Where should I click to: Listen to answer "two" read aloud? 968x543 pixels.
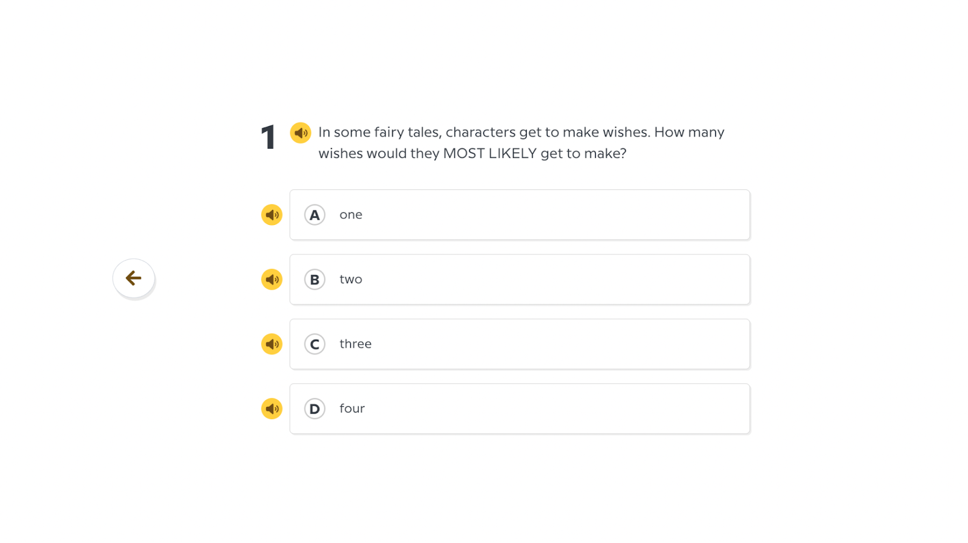(272, 279)
